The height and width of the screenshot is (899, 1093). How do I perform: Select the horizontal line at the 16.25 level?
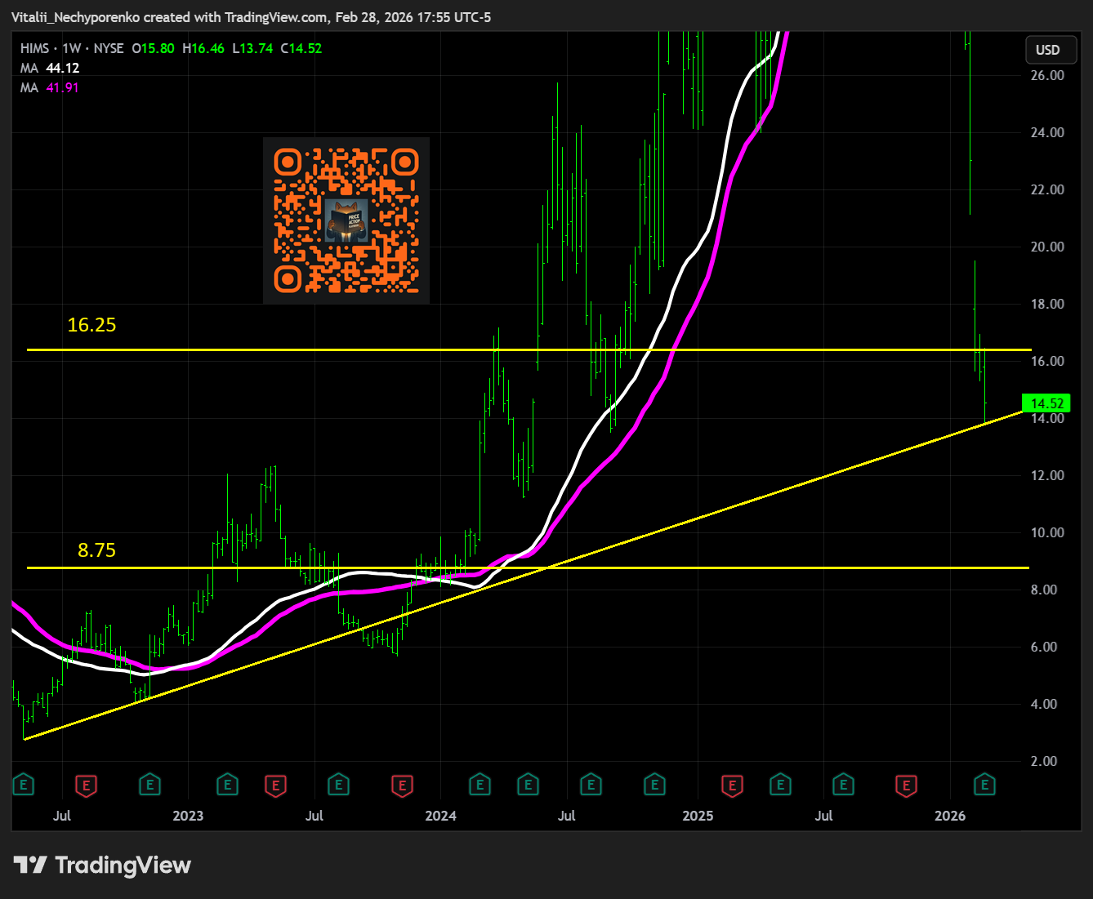[528, 349]
